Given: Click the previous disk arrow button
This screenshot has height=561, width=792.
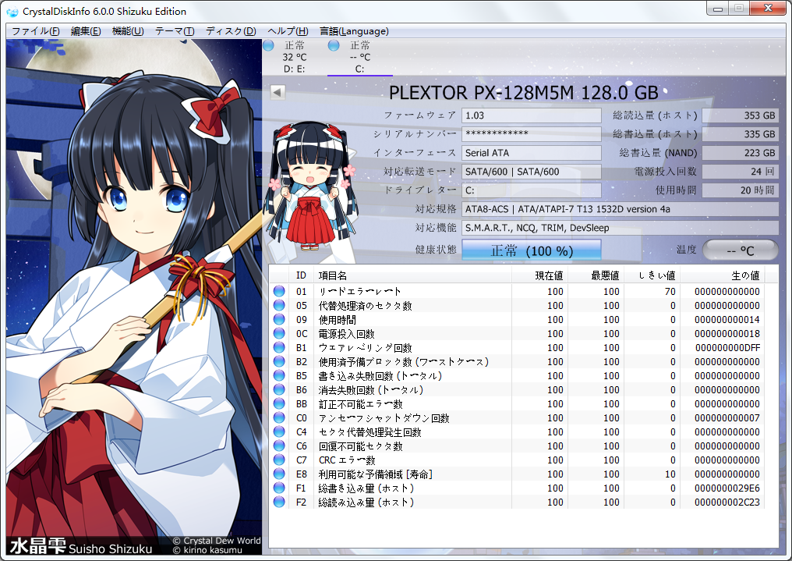Looking at the screenshot, I should click(x=278, y=92).
